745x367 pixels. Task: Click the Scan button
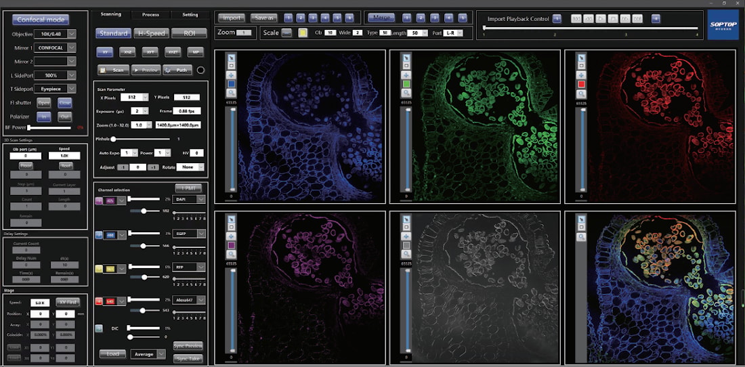(x=114, y=70)
